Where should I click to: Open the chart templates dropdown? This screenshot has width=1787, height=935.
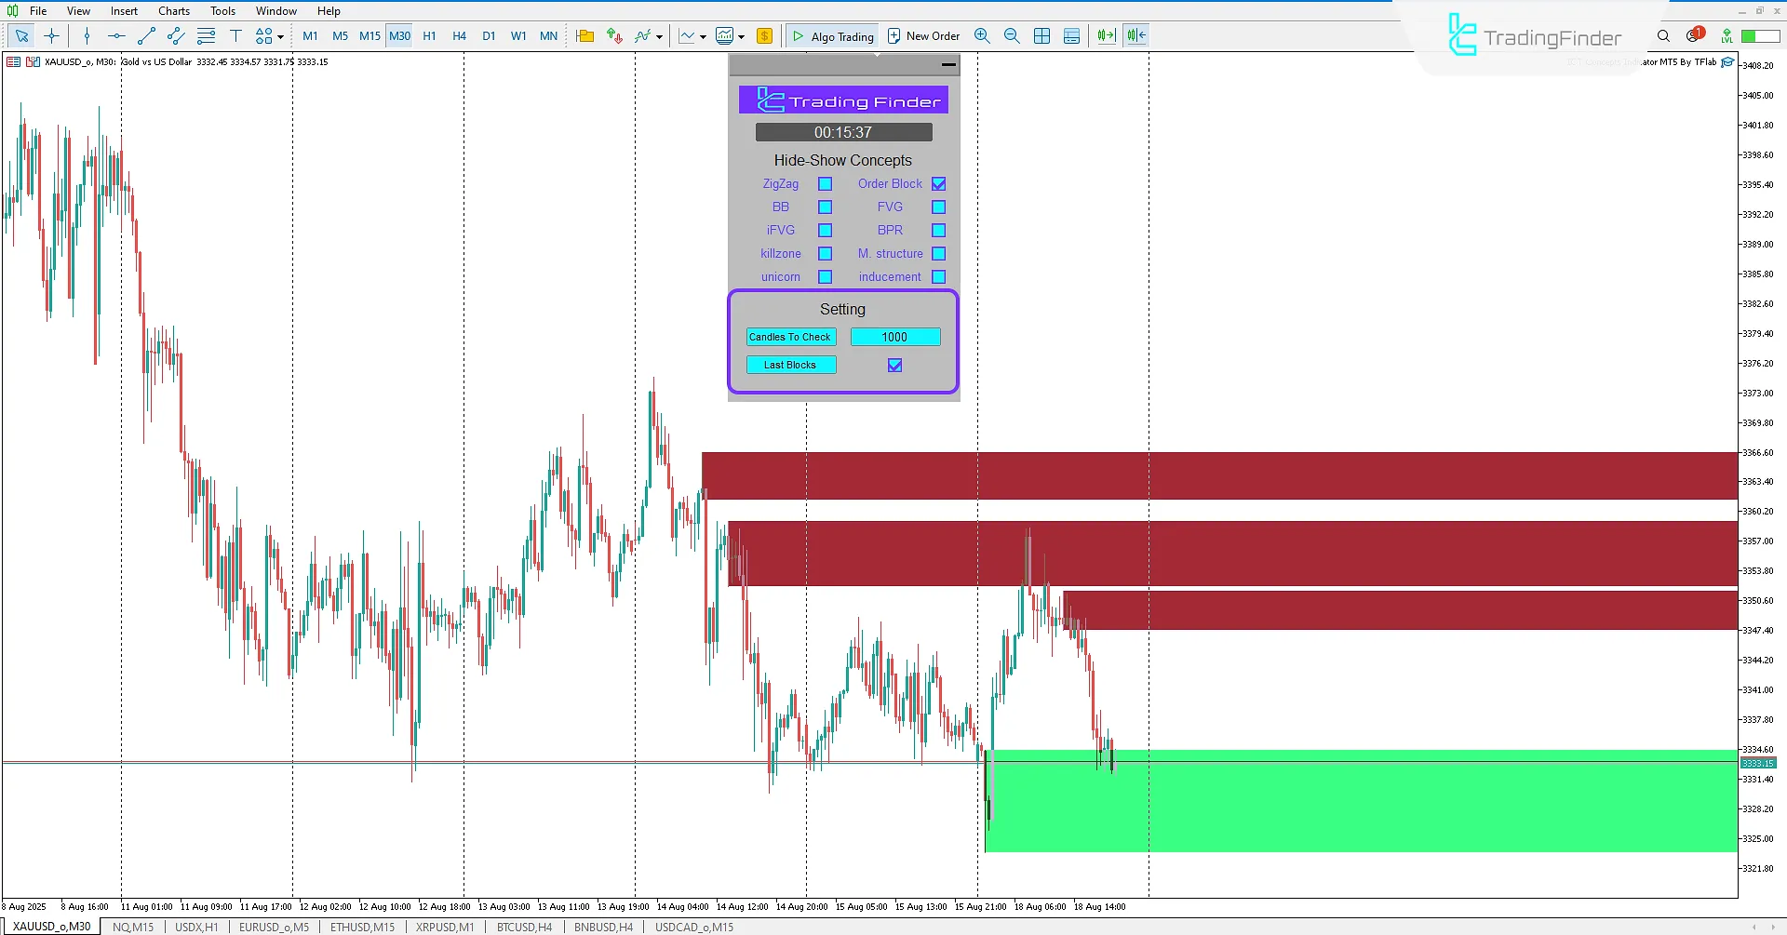pyautogui.click(x=741, y=35)
